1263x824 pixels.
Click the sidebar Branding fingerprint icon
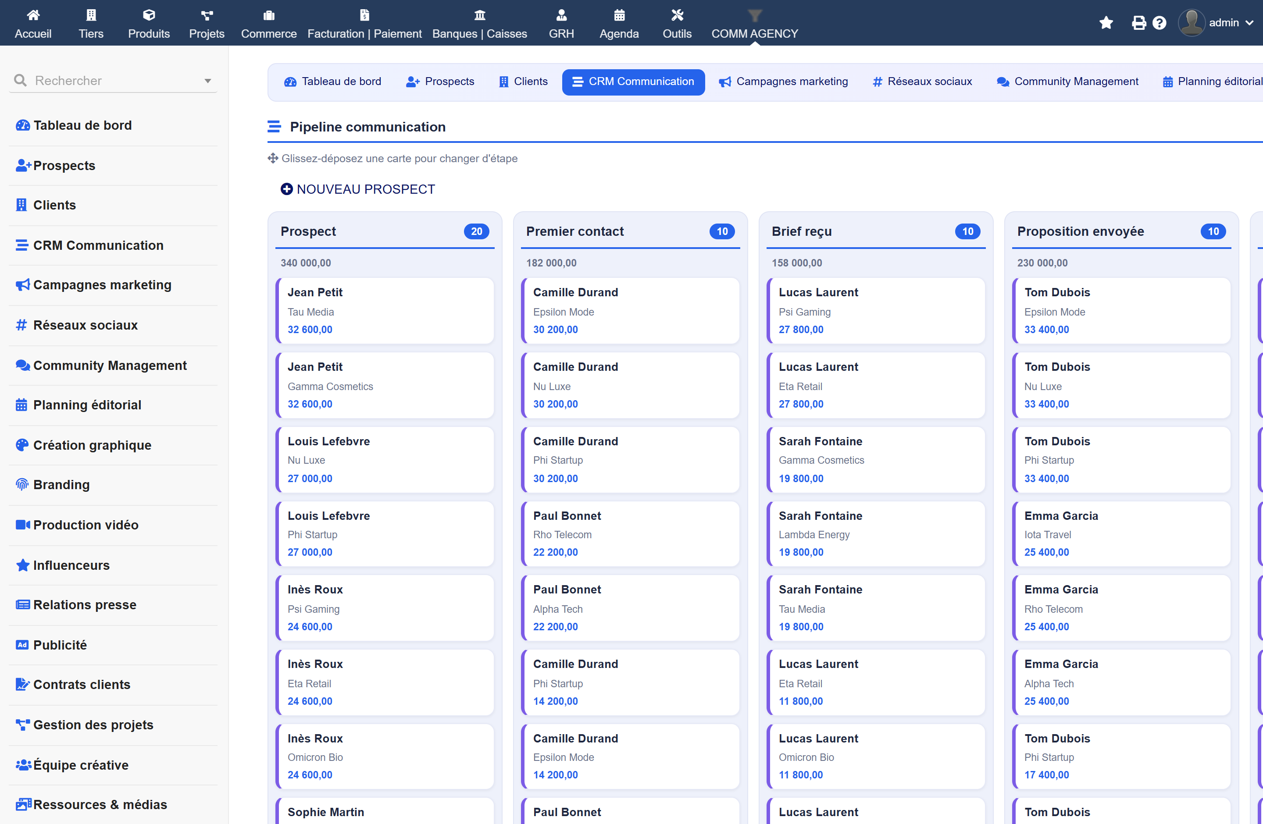[x=22, y=484]
